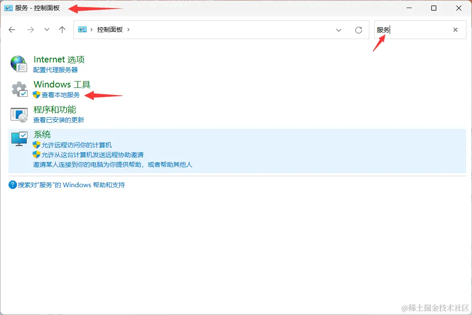Expand the recent locations dropdown beside the forward arrow
The width and height of the screenshot is (472, 315).
pyautogui.click(x=47, y=30)
